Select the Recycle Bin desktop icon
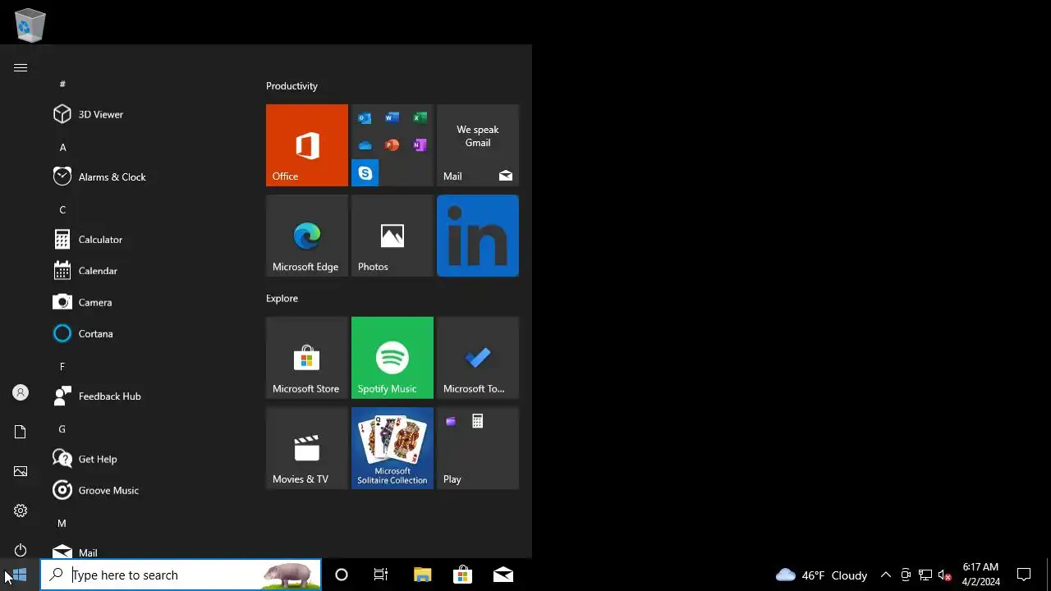Viewport: 1051px width, 591px height. coord(30,25)
